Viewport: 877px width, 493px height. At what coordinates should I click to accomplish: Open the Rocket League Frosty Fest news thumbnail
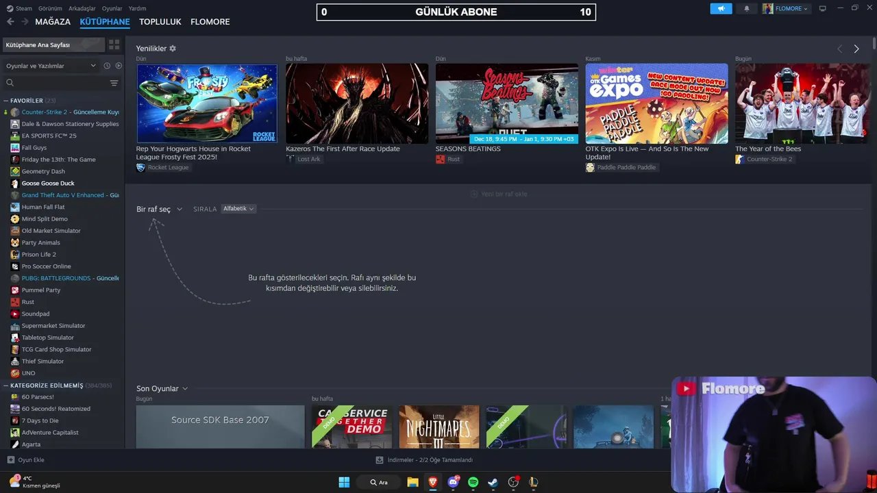tap(207, 103)
